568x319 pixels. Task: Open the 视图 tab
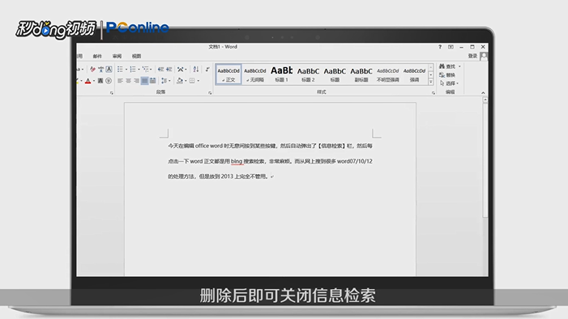(x=136, y=56)
